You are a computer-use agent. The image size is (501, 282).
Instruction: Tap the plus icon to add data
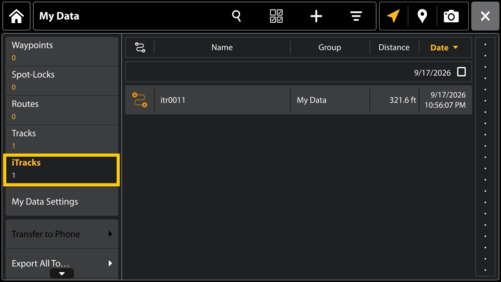(x=316, y=16)
